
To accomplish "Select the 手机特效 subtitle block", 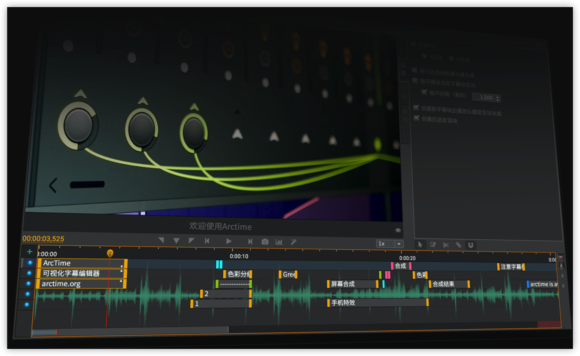I will tap(377, 303).
